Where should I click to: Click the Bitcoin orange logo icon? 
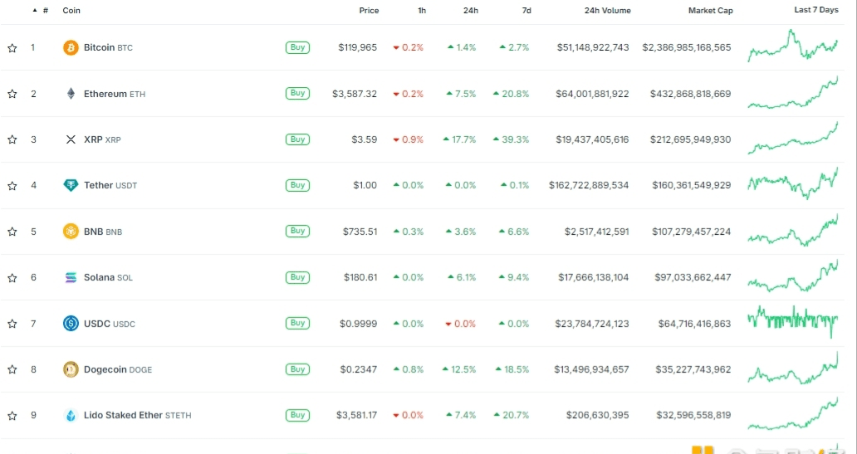(71, 47)
